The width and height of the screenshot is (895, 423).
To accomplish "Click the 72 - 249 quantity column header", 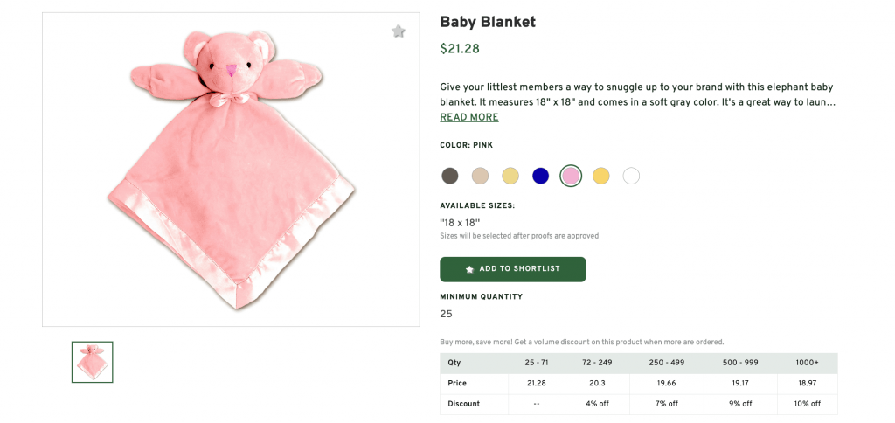I will click(597, 363).
